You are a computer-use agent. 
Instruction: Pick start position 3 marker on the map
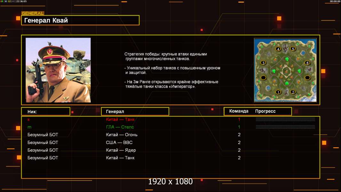pyautogui.click(x=263, y=63)
